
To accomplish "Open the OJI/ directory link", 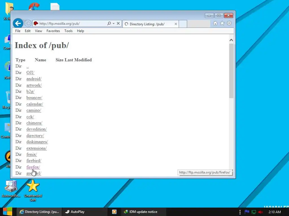I will (x=30, y=73).
